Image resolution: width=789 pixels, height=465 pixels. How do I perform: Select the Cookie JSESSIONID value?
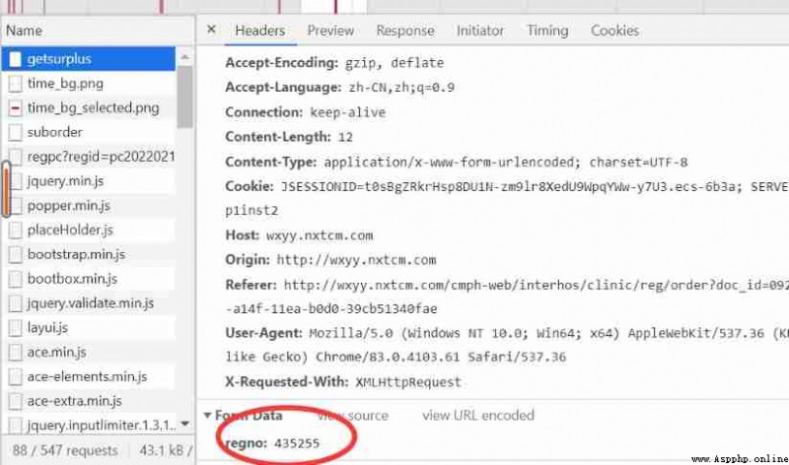pos(511,187)
